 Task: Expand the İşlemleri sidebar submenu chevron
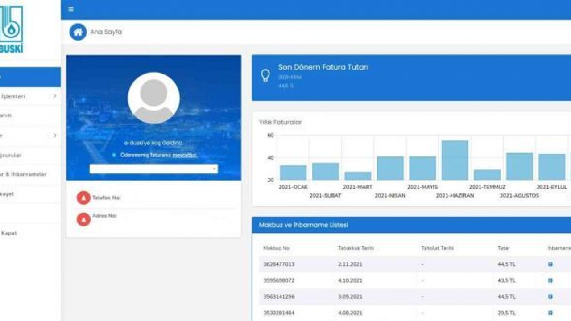point(55,96)
